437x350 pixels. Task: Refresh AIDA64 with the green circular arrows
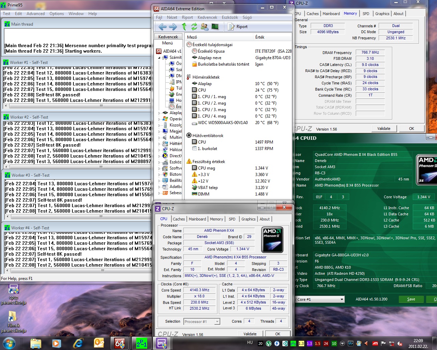pos(194,27)
